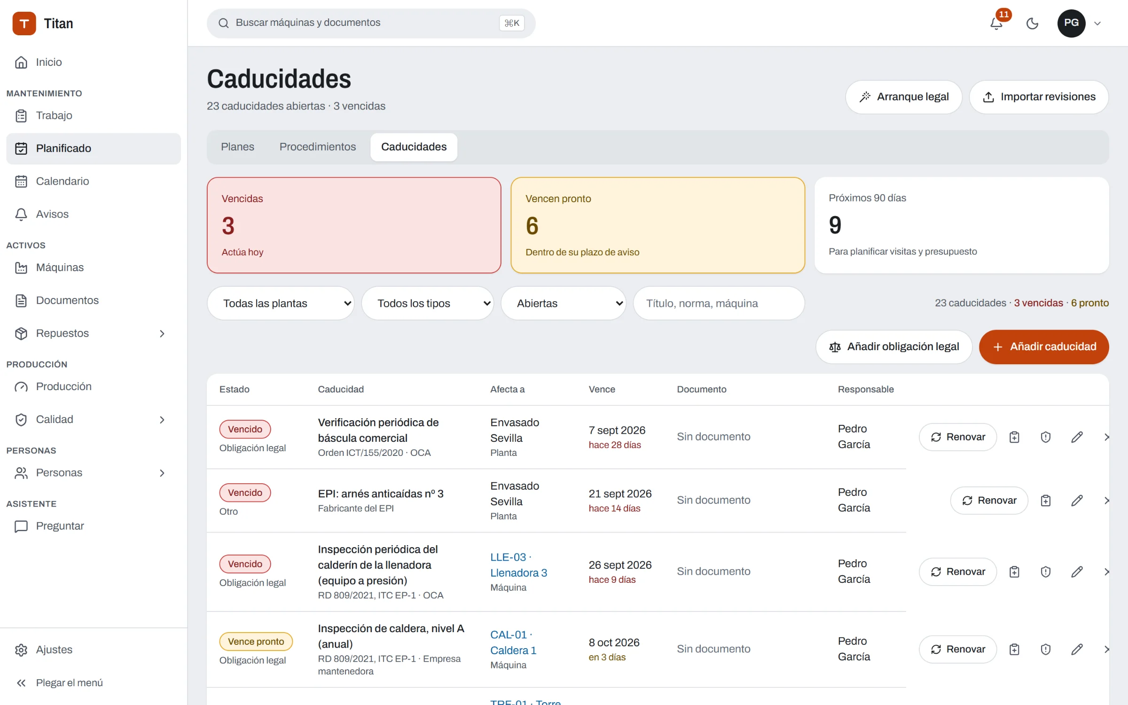Select the Vencidas summary card
This screenshot has height=705, width=1128.
click(354, 225)
